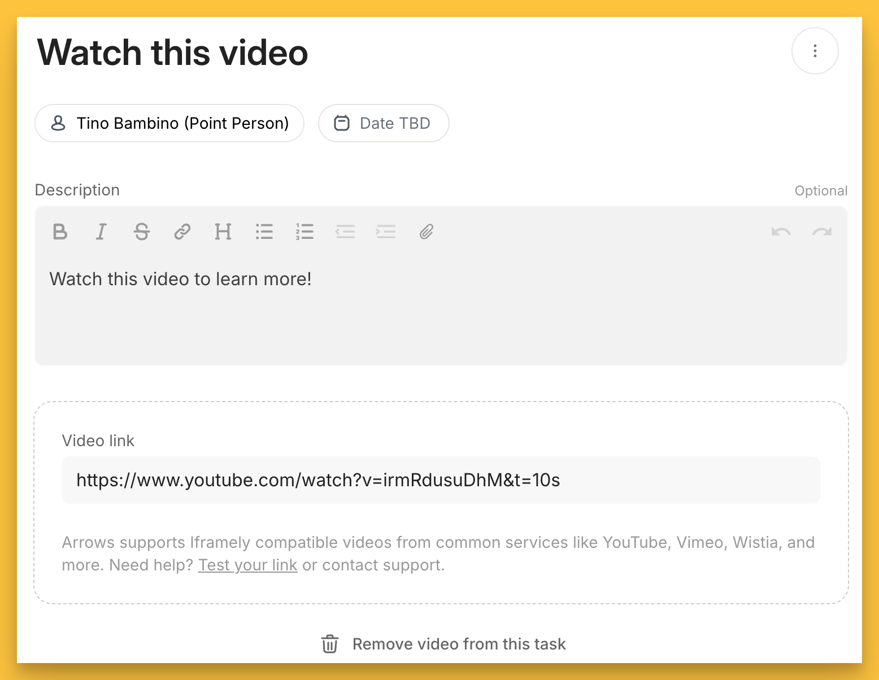
Task: Attach a file with paperclip icon
Action: pyautogui.click(x=427, y=232)
